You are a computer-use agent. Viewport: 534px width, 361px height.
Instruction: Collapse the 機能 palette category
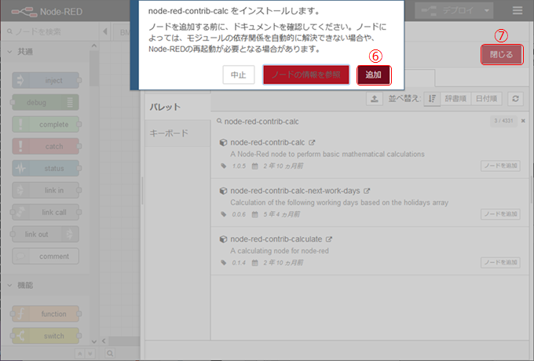9,286
